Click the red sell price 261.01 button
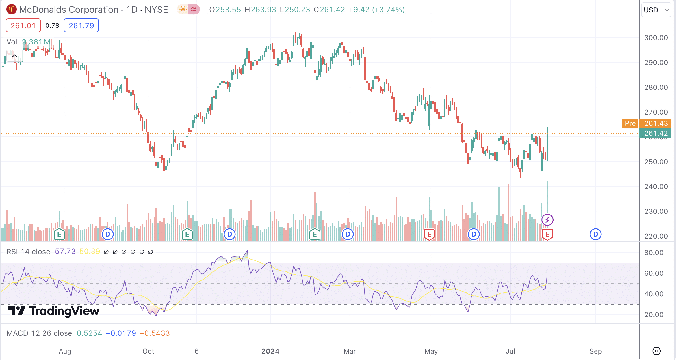Viewport: 676px width, 360px height. pos(23,26)
